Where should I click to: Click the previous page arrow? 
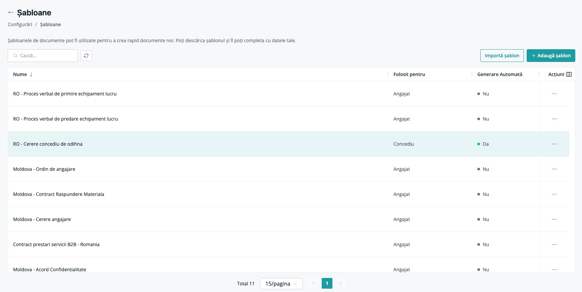tap(313, 283)
